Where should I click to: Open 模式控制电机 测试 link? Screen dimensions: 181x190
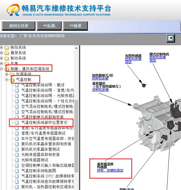[x=153, y=60]
